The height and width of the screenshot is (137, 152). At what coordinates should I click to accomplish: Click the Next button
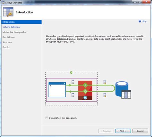[123, 131]
